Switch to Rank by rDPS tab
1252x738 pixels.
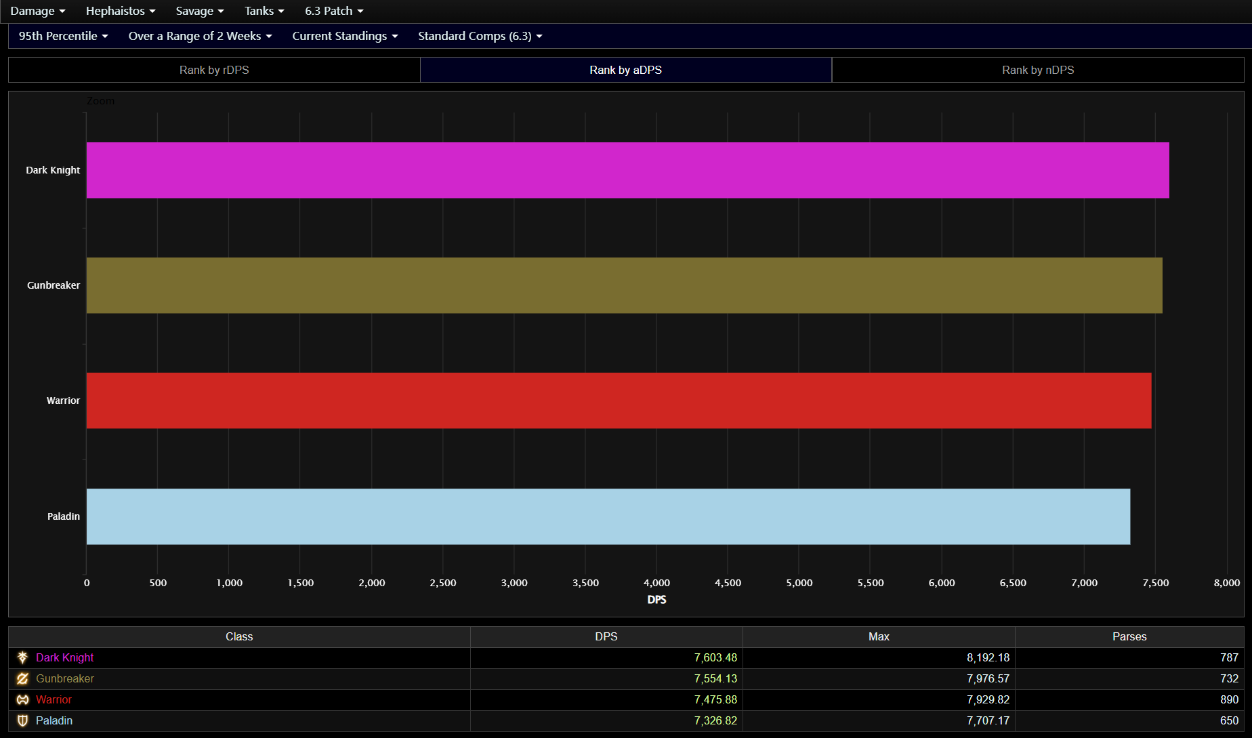point(214,70)
